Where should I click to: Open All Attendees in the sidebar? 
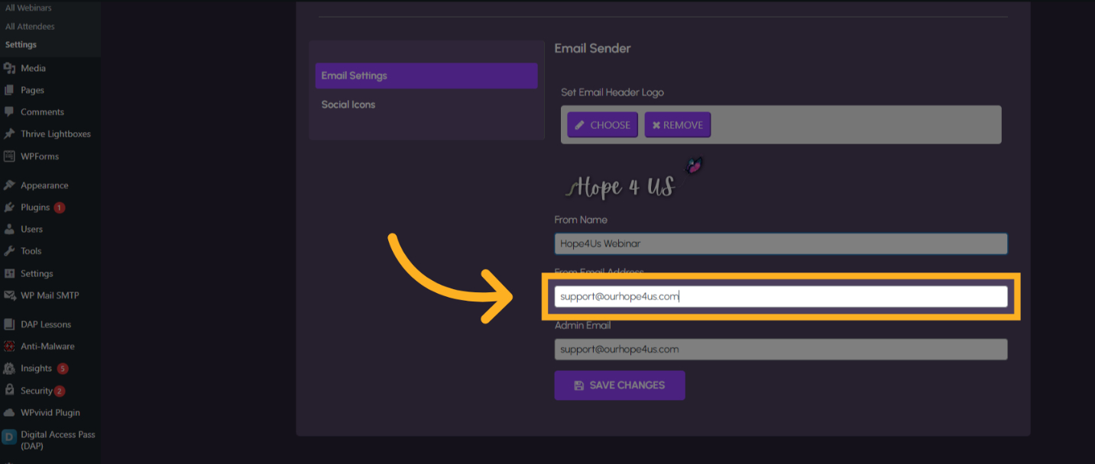pos(30,27)
